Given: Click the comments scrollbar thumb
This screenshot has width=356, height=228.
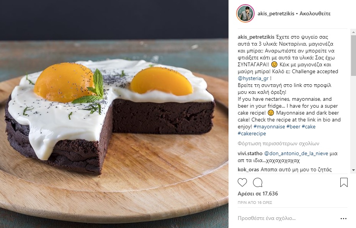Looking at the screenshot, I should pos(353,55).
